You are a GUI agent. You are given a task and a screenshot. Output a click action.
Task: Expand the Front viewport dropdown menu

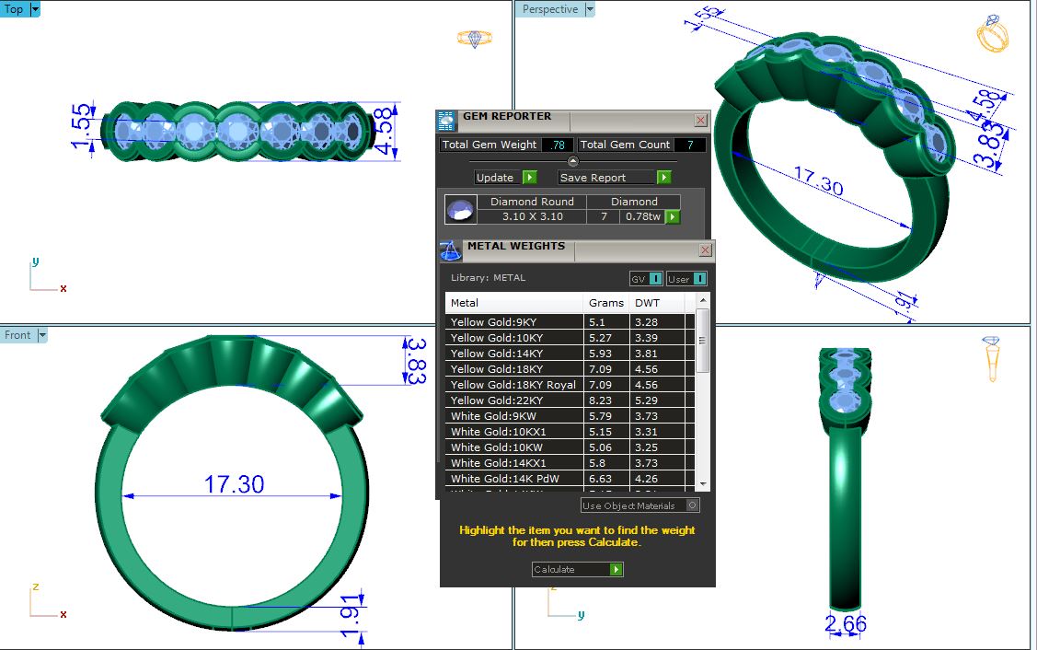click(x=41, y=335)
